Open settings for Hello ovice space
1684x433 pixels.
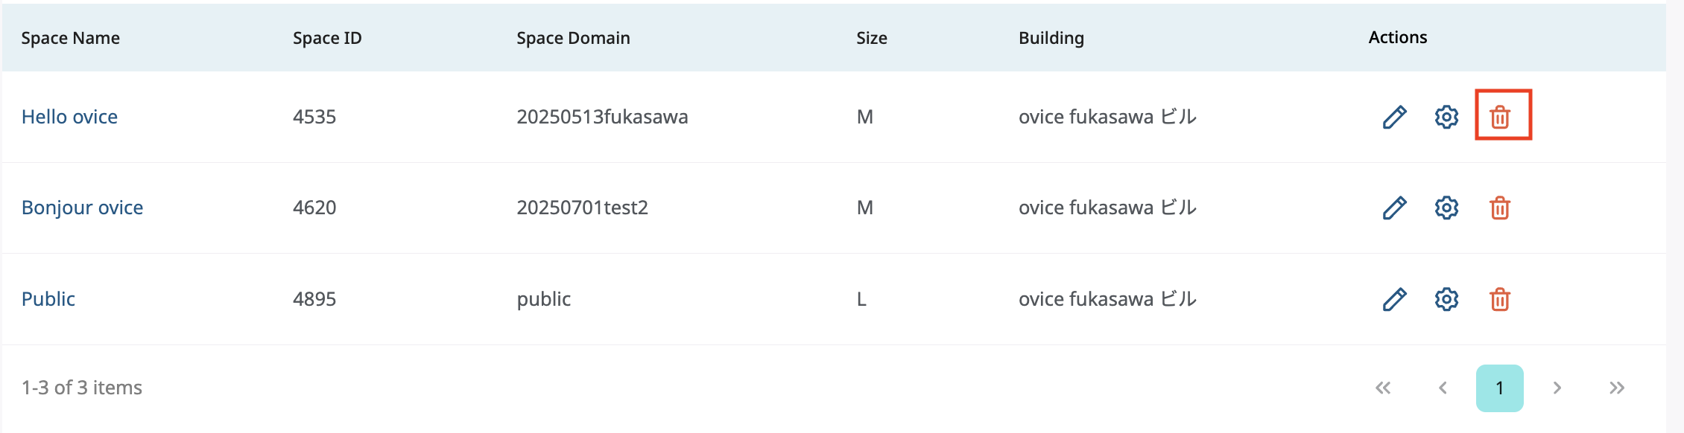point(1446,117)
